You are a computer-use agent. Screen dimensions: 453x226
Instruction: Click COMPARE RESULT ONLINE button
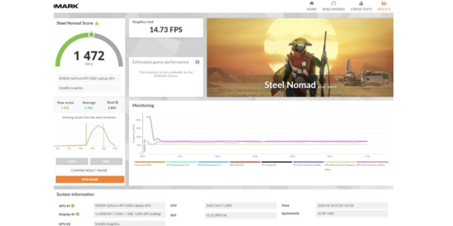[x=89, y=170]
